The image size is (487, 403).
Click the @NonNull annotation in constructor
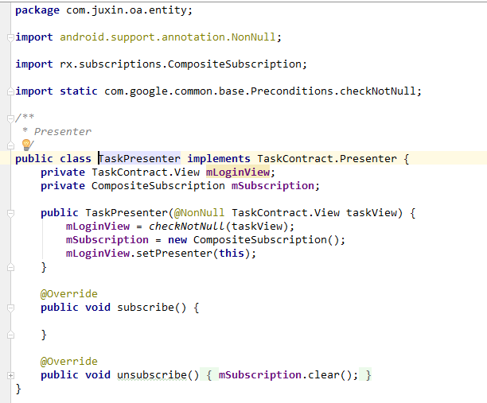point(199,213)
